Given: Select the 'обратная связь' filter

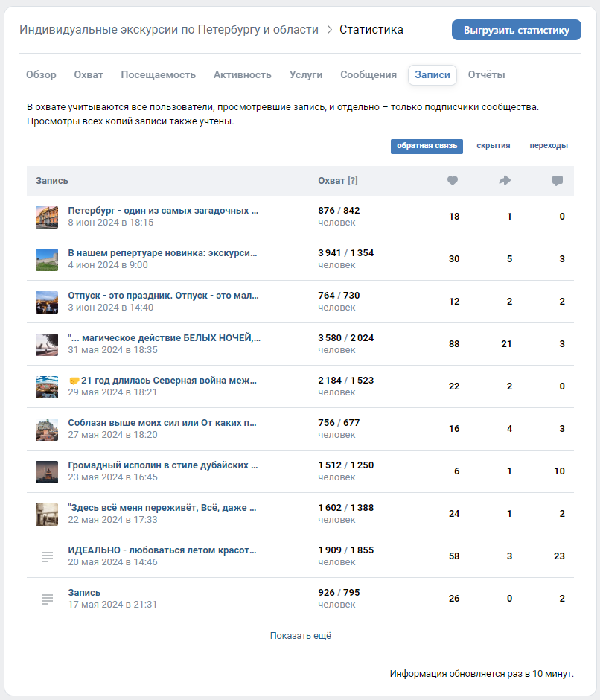Looking at the screenshot, I should [427, 146].
